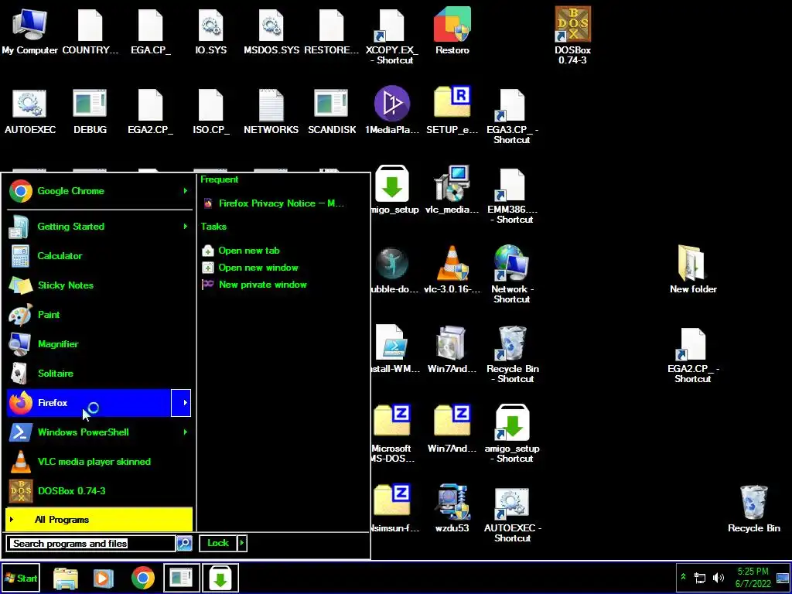Open the Recycle Bin near the tray
Screen dimensions: 792x594
[x=753, y=509]
